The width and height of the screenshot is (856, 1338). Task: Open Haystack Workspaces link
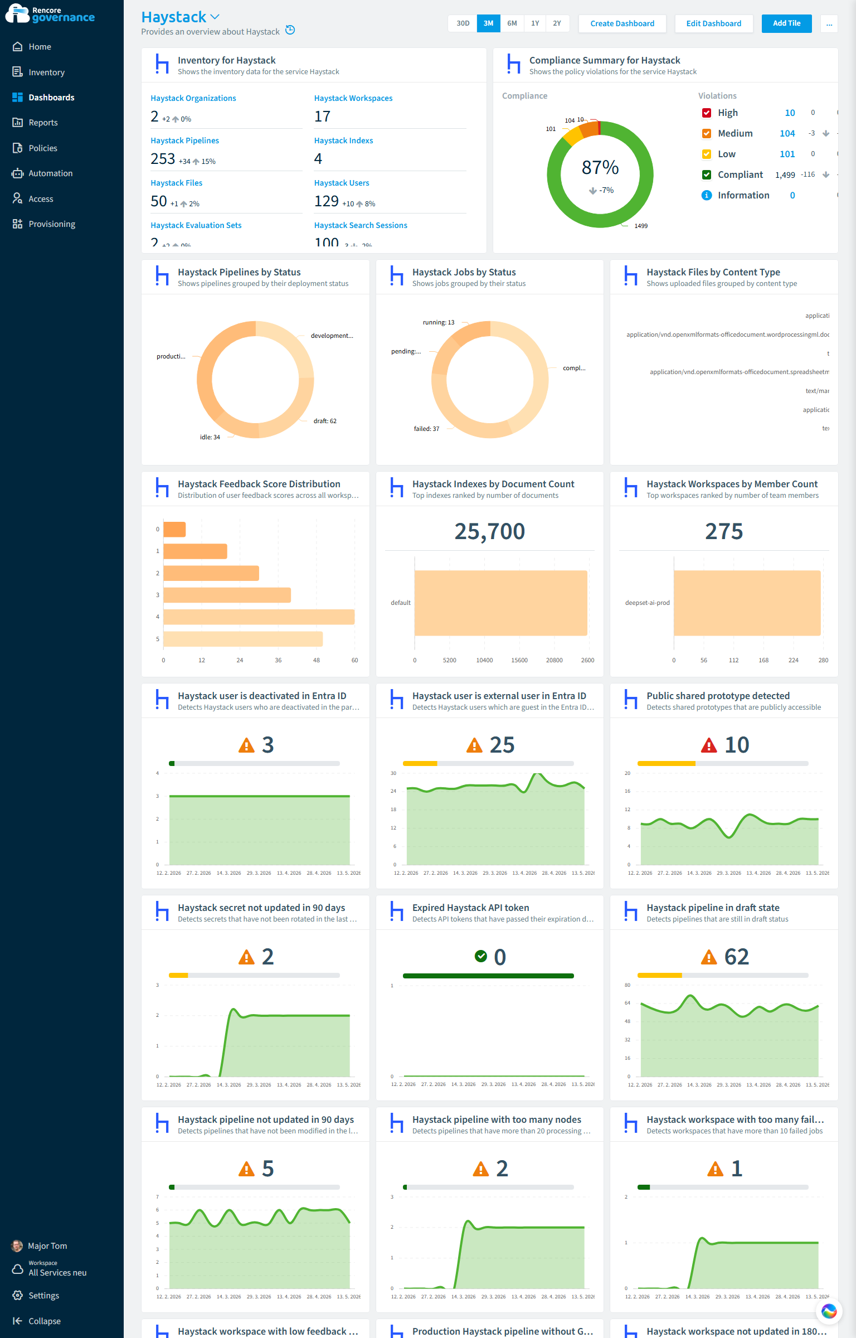[353, 98]
